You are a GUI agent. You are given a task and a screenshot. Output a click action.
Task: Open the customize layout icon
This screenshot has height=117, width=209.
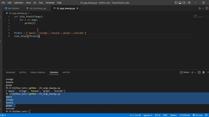pyautogui.click(x=189, y=3)
